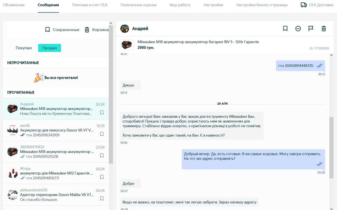Report the conversation with the flag icon
The image size is (337, 210).
click(x=311, y=28)
